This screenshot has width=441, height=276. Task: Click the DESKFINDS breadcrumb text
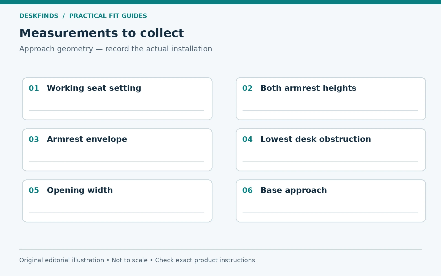[x=39, y=16]
